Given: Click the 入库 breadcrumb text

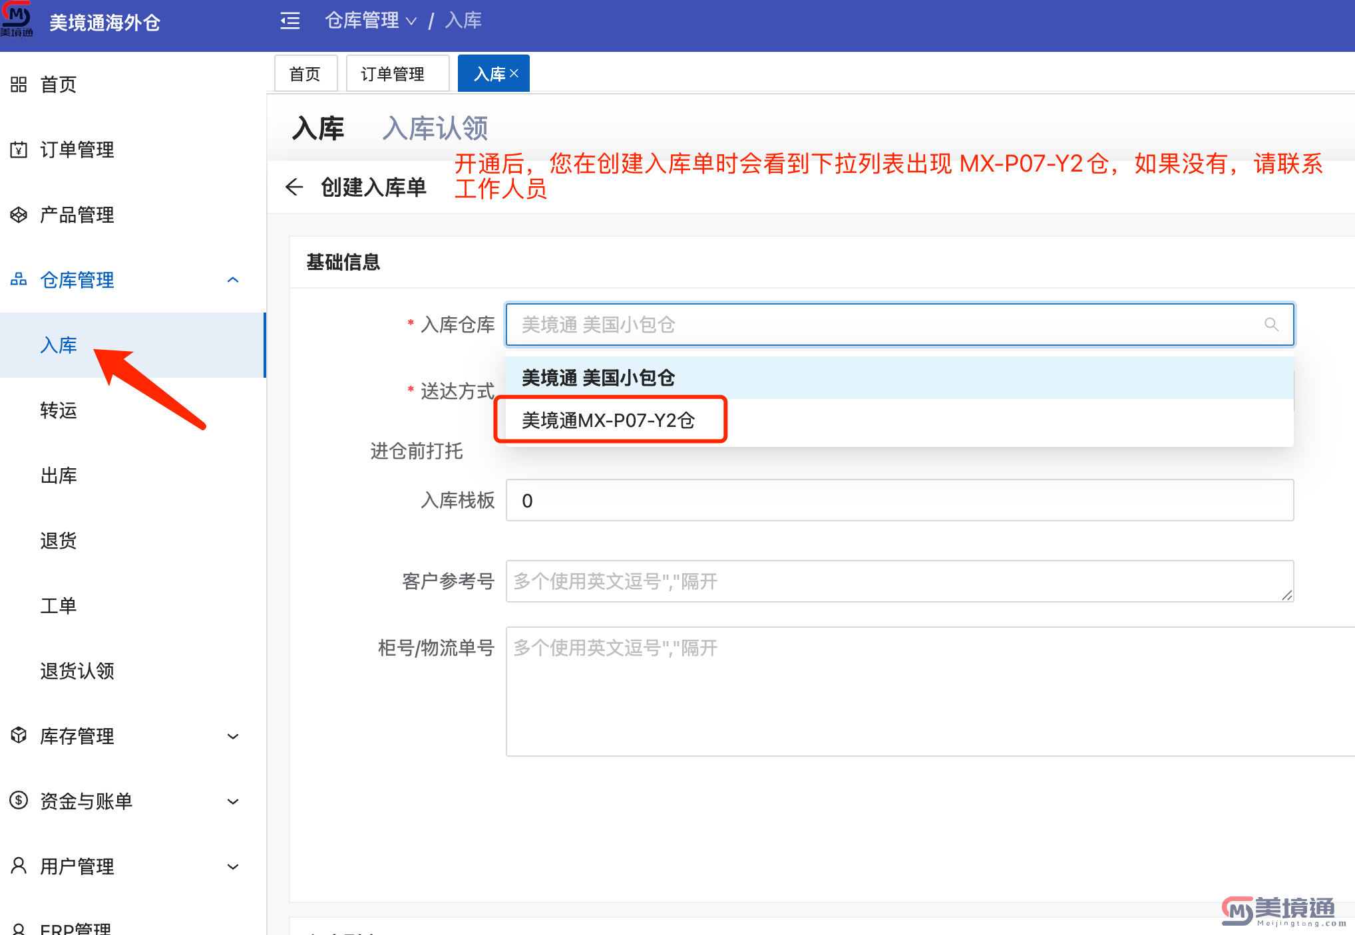Looking at the screenshot, I should (x=463, y=21).
